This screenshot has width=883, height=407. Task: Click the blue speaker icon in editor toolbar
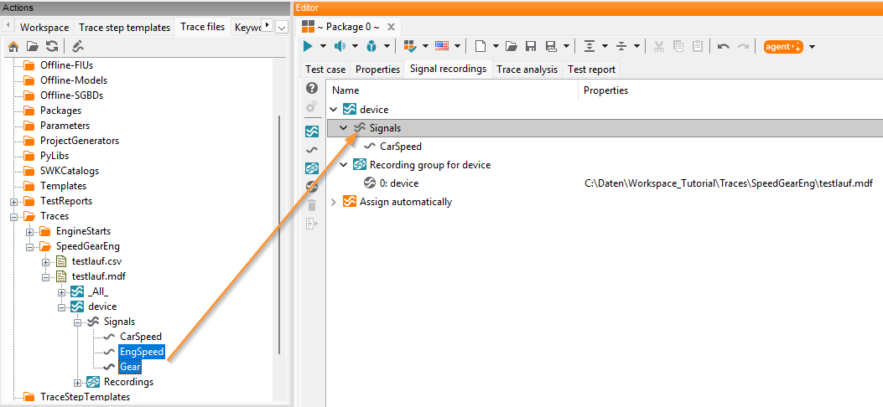tap(340, 46)
